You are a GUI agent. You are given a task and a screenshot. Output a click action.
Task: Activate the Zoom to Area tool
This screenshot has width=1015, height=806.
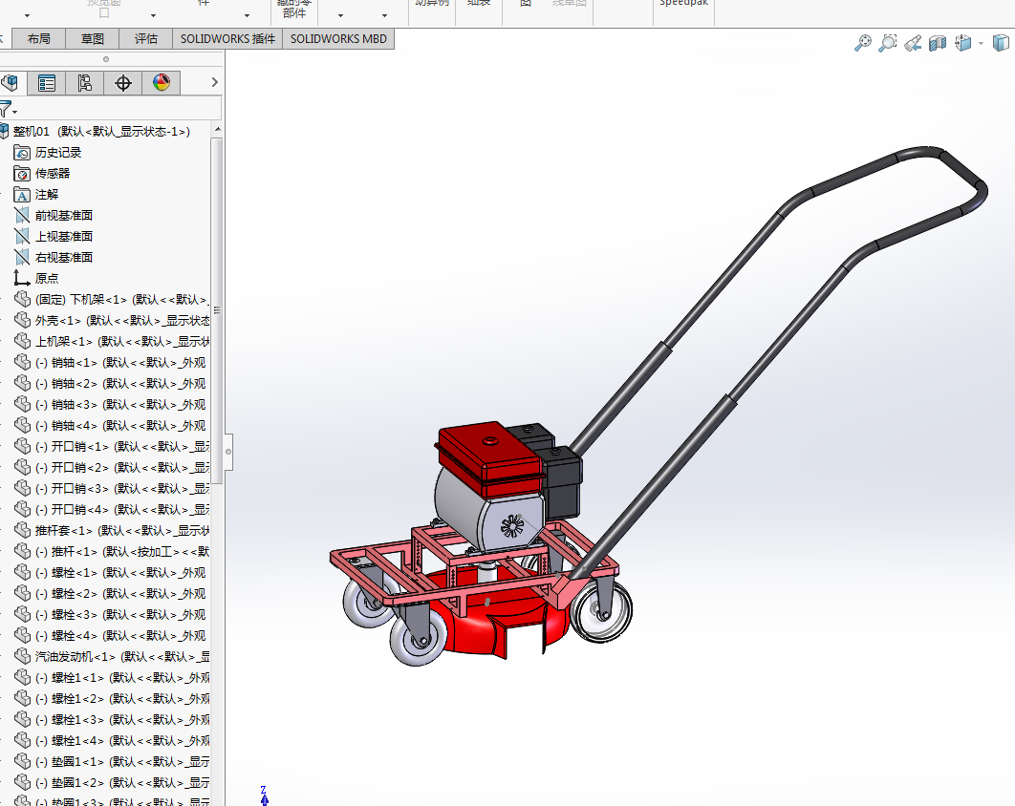(x=888, y=43)
